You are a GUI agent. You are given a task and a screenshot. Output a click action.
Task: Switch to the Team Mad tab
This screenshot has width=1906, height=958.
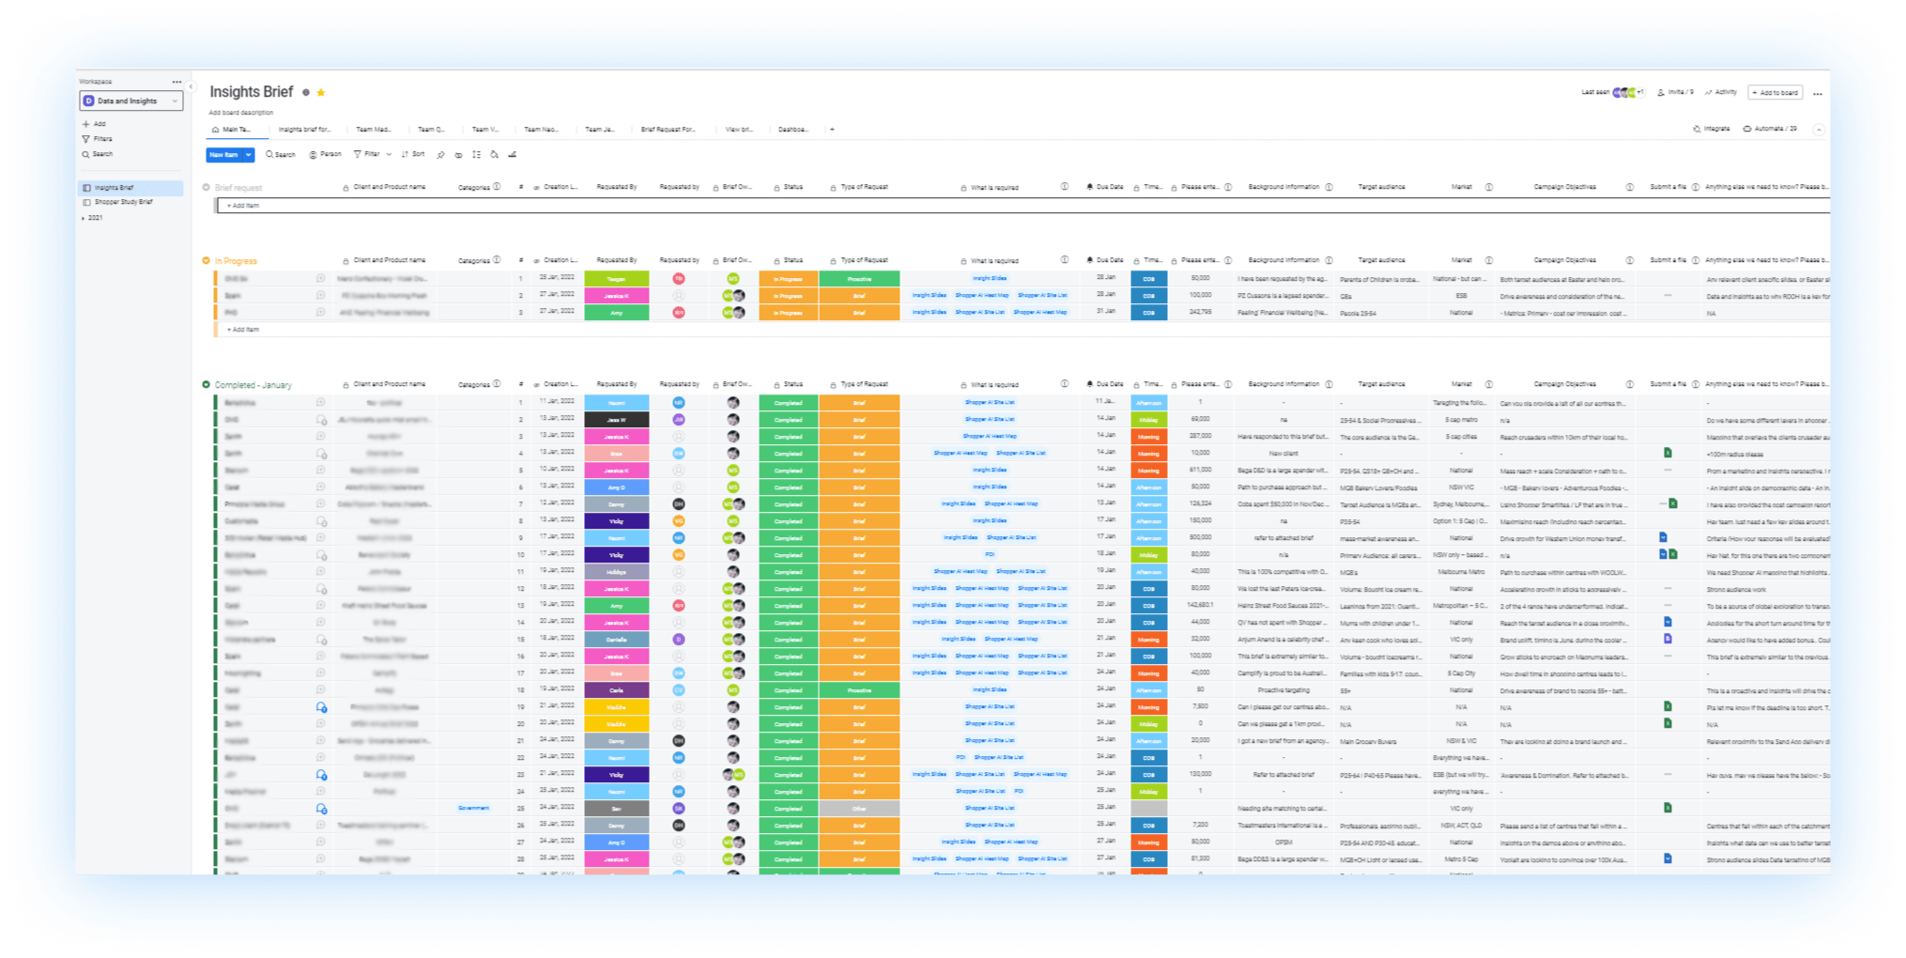(373, 130)
